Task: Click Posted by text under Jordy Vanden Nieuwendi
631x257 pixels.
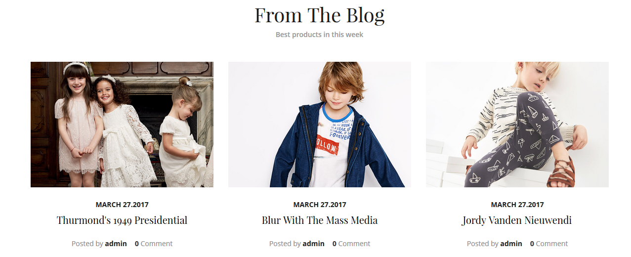Action: pyautogui.click(x=483, y=244)
